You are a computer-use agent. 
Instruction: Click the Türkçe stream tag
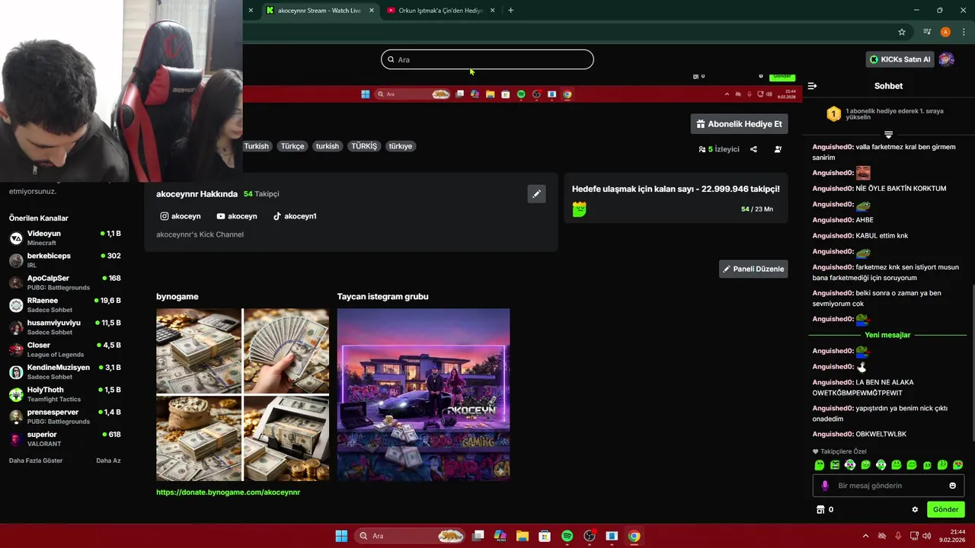292,146
